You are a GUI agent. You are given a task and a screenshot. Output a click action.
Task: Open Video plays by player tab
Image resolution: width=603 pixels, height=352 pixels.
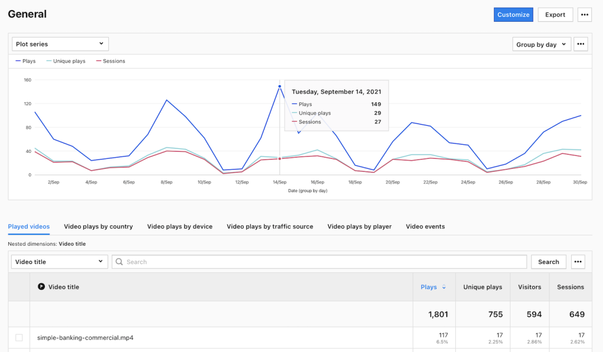tap(360, 226)
